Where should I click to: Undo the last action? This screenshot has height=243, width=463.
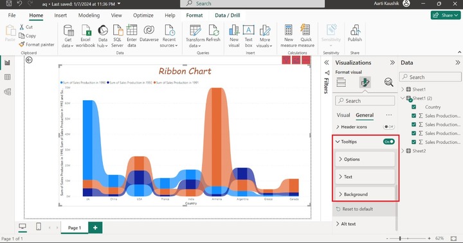19,4
